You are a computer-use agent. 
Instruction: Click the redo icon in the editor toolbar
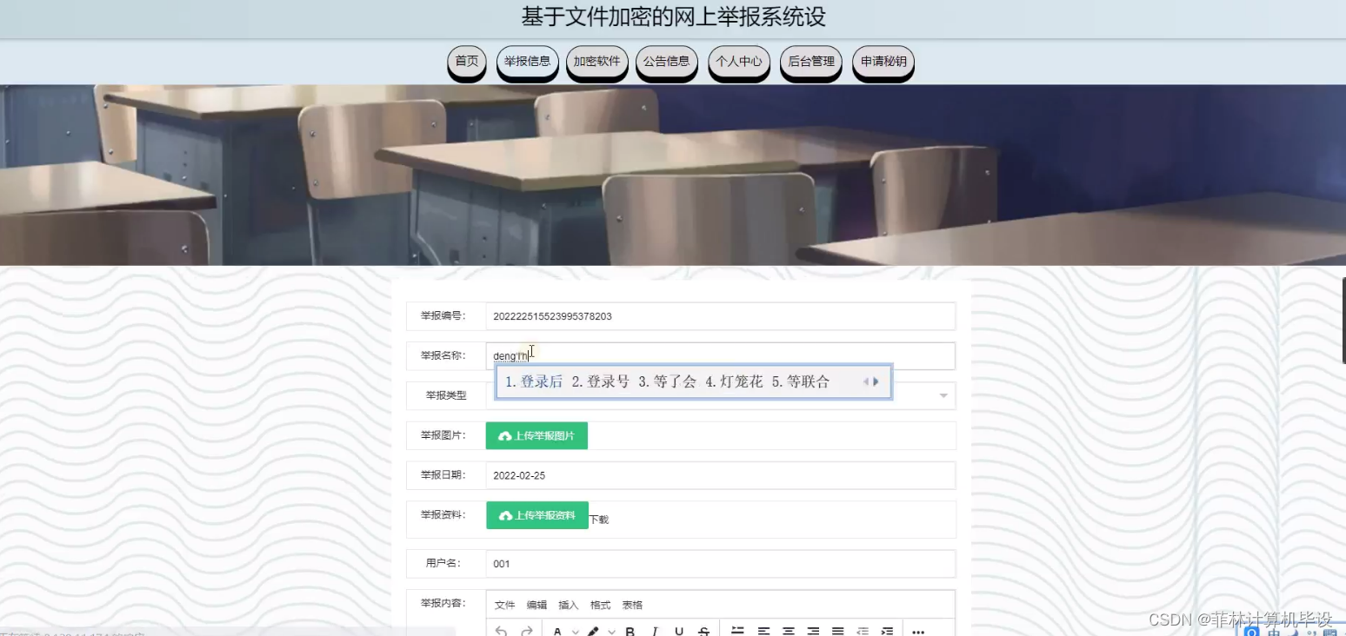(526, 630)
